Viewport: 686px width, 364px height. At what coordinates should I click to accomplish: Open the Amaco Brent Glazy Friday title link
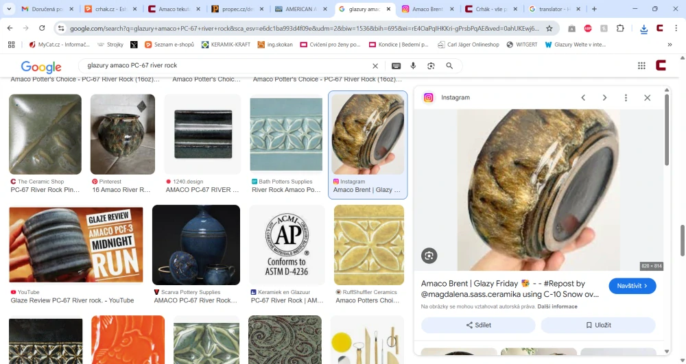tap(510, 289)
